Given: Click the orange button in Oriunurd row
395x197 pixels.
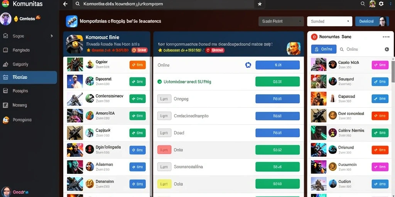Looking at the screenshot, I should pos(380,150).
